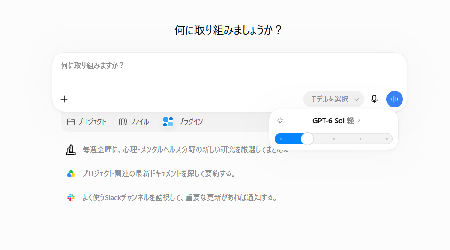Open the プラグイン tab
The width and height of the screenshot is (450, 250).
click(183, 122)
